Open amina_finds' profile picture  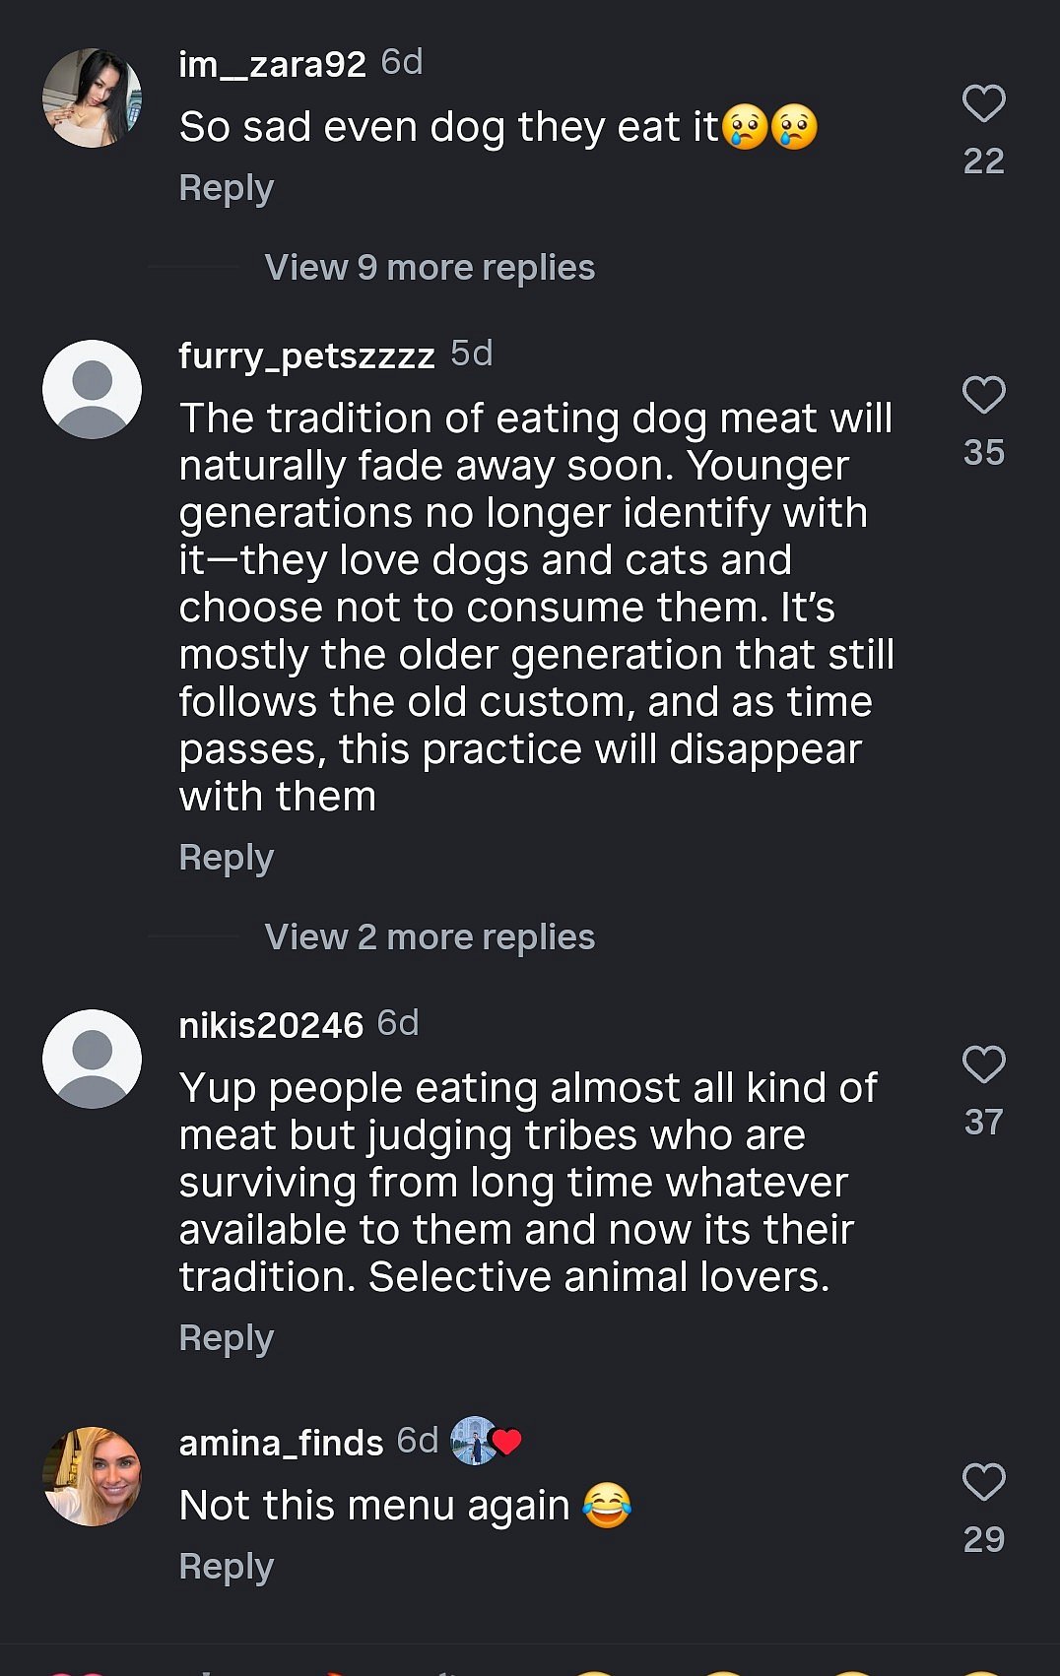click(93, 1477)
